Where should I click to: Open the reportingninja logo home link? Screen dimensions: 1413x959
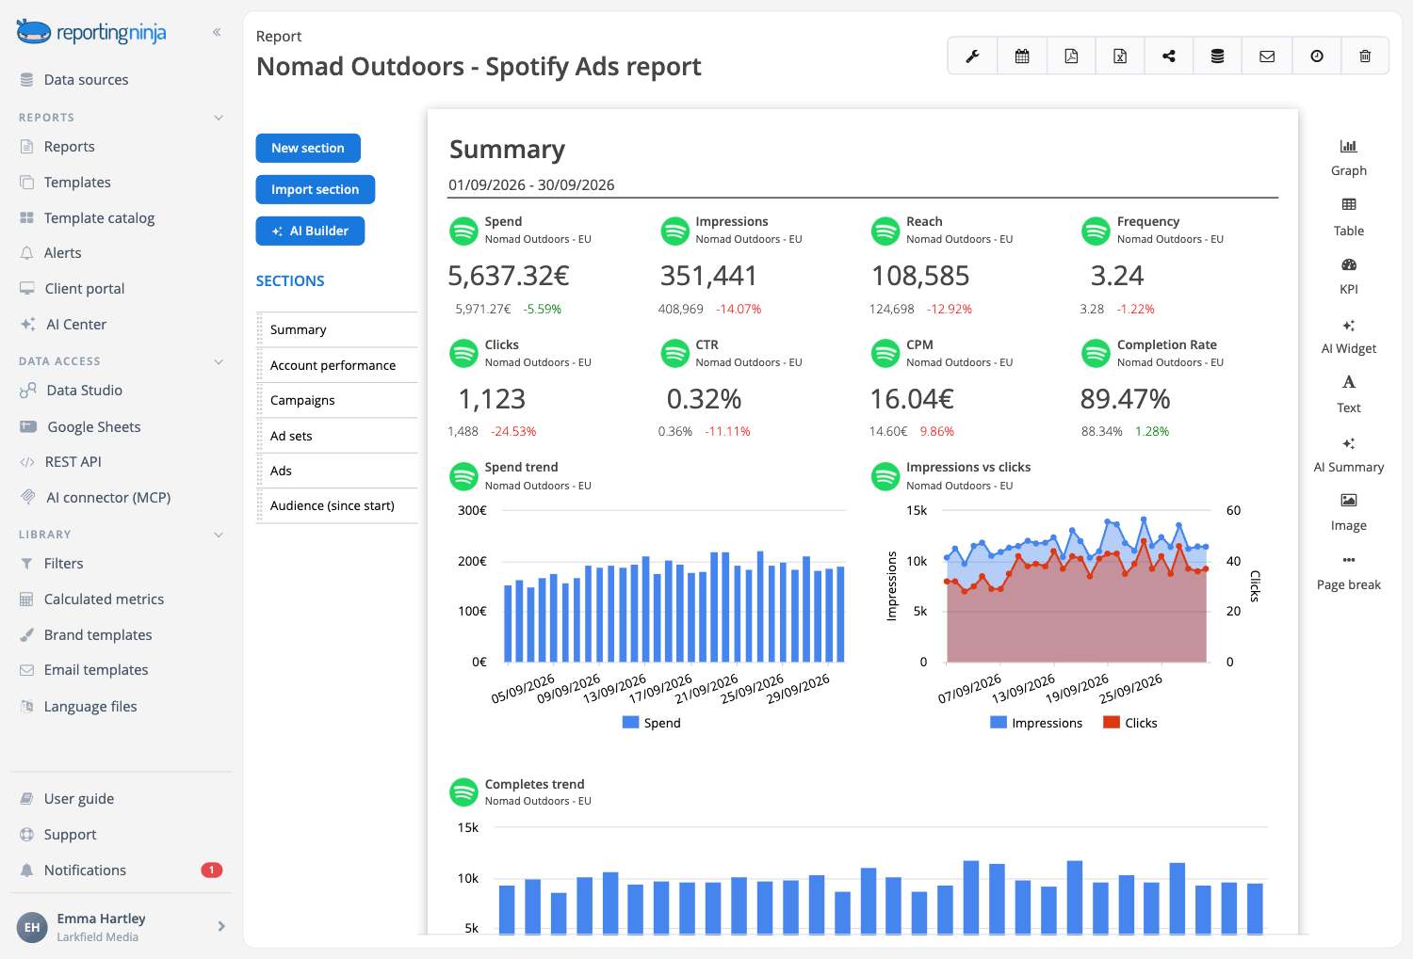[x=91, y=33]
